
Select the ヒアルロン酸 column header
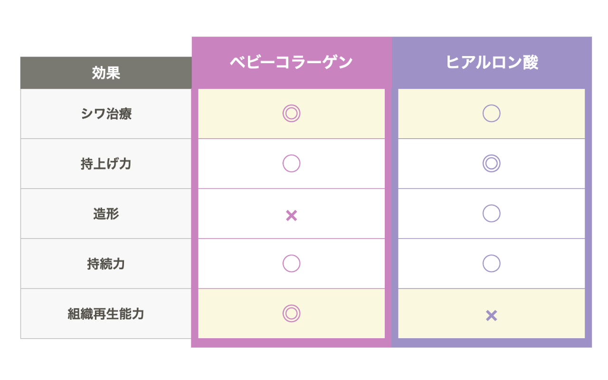[491, 63]
